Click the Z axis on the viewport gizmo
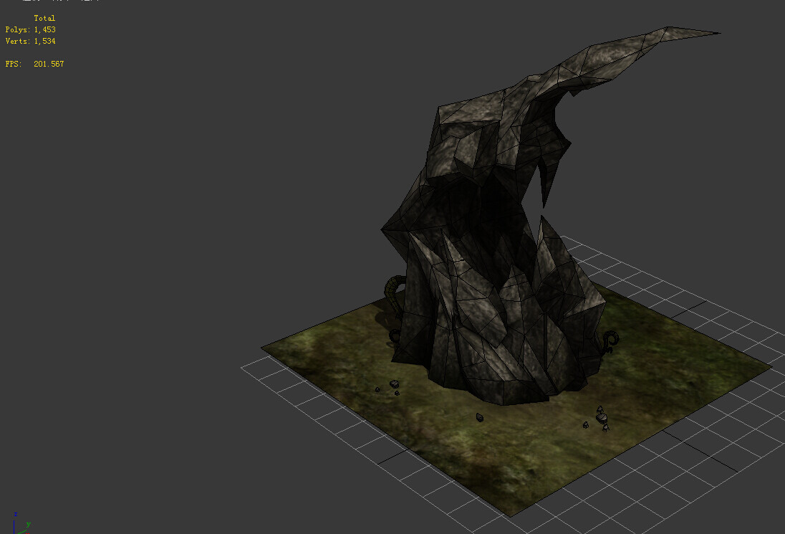 (x=14, y=514)
